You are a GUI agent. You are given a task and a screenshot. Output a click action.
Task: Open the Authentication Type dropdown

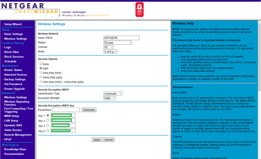pos(113,94)
